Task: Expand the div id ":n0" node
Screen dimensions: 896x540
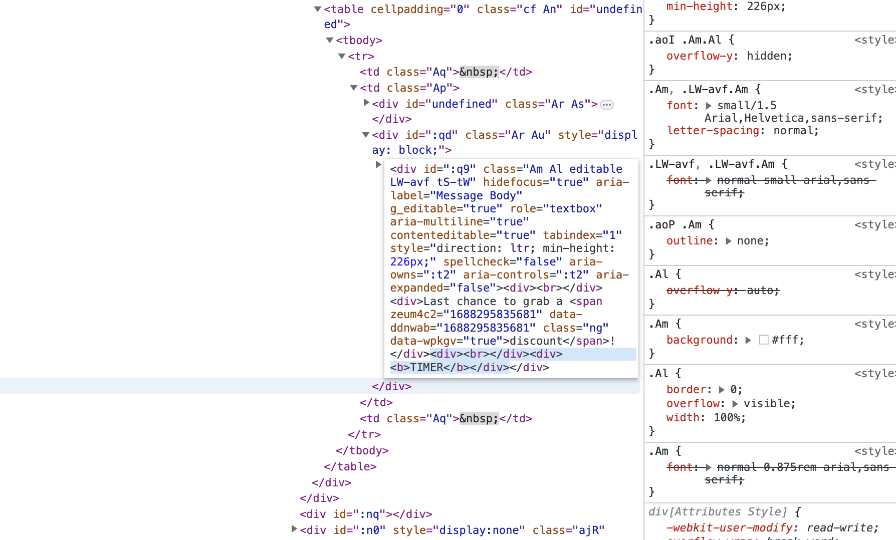Action: click(294, 529)
